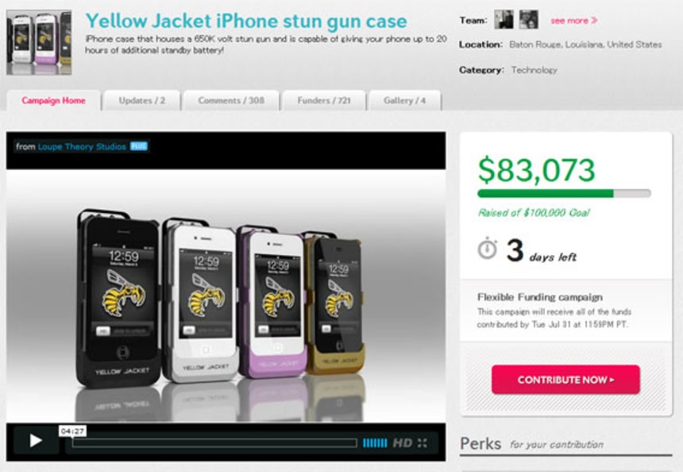
Task: Adjust the video volume bars
Action: pos(375,443)
